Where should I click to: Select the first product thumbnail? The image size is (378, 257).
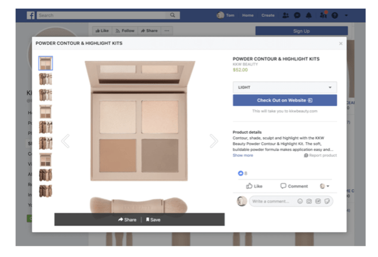[x=46, y=63]
